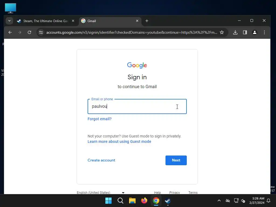The width and height of the screenshot is (276, 207).
Task: Show hidden system tray icons
Action: (x=219, y=201)
